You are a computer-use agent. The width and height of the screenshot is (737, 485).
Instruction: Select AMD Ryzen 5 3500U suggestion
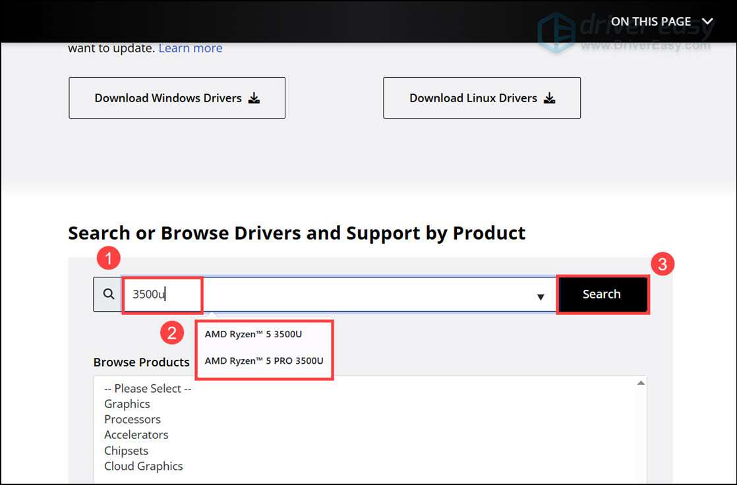254,334
